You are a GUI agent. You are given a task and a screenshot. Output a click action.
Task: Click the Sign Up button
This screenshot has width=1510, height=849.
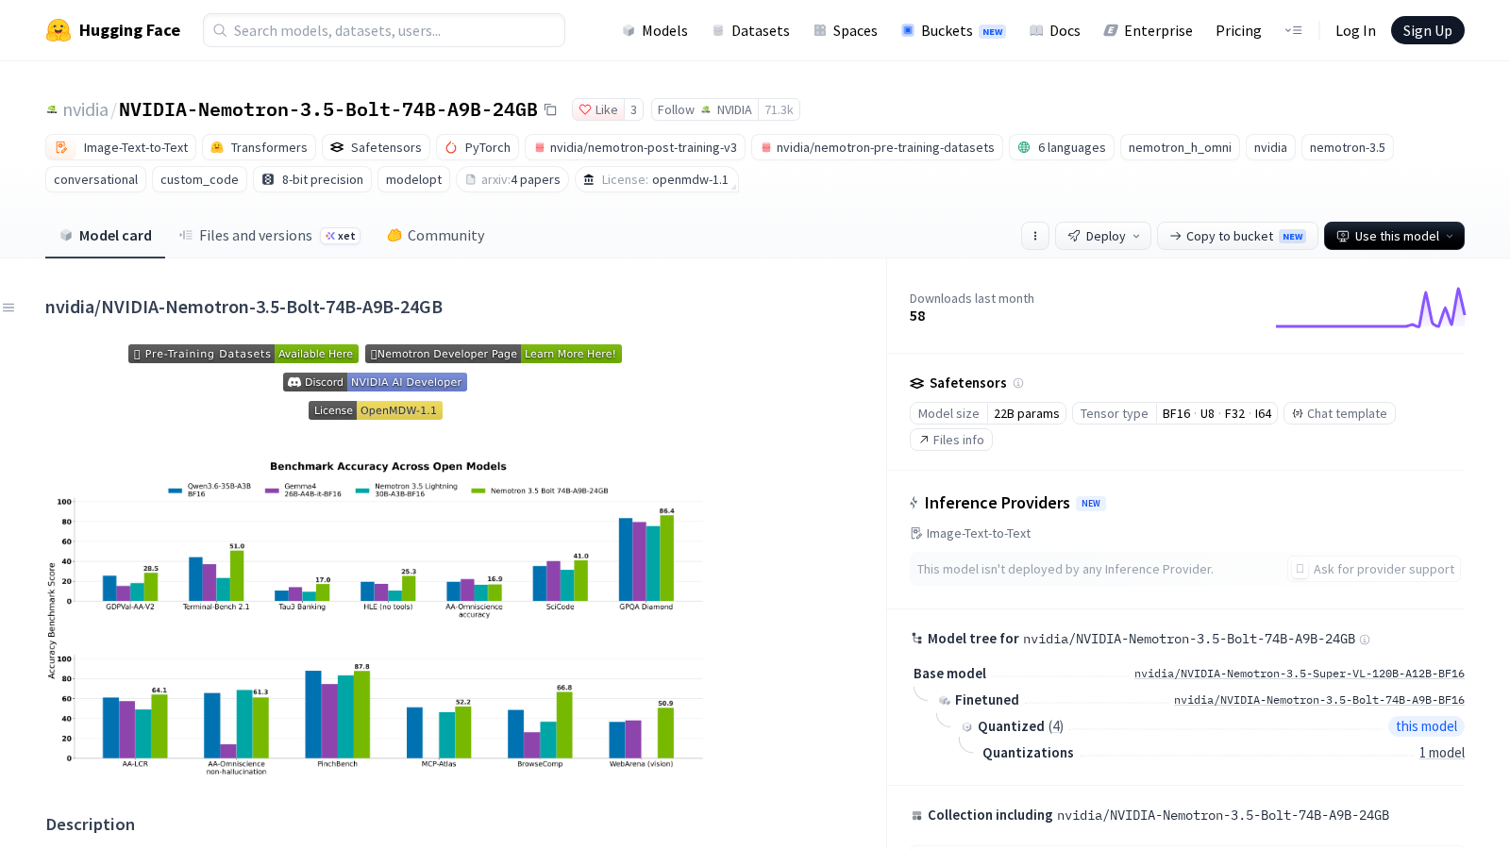tap(1427, 30)
